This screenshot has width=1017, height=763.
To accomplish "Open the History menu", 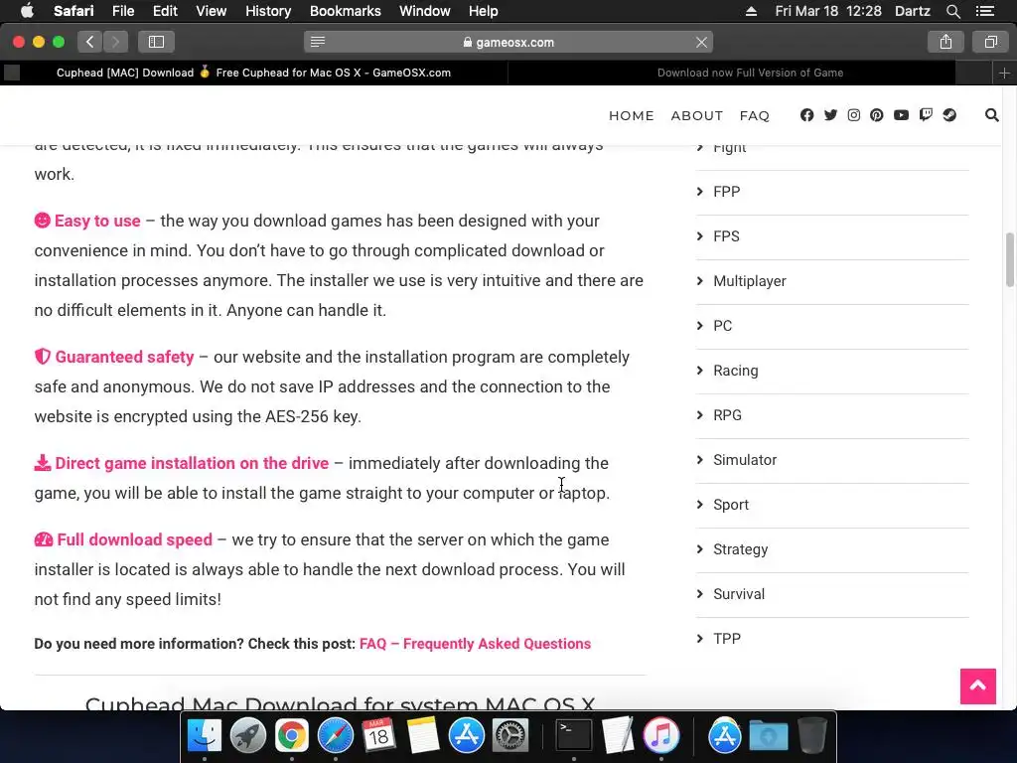I will tap(268, 11).
